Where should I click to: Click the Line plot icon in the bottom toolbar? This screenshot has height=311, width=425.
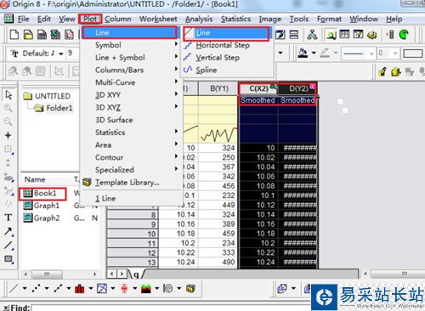coord(14,289)
